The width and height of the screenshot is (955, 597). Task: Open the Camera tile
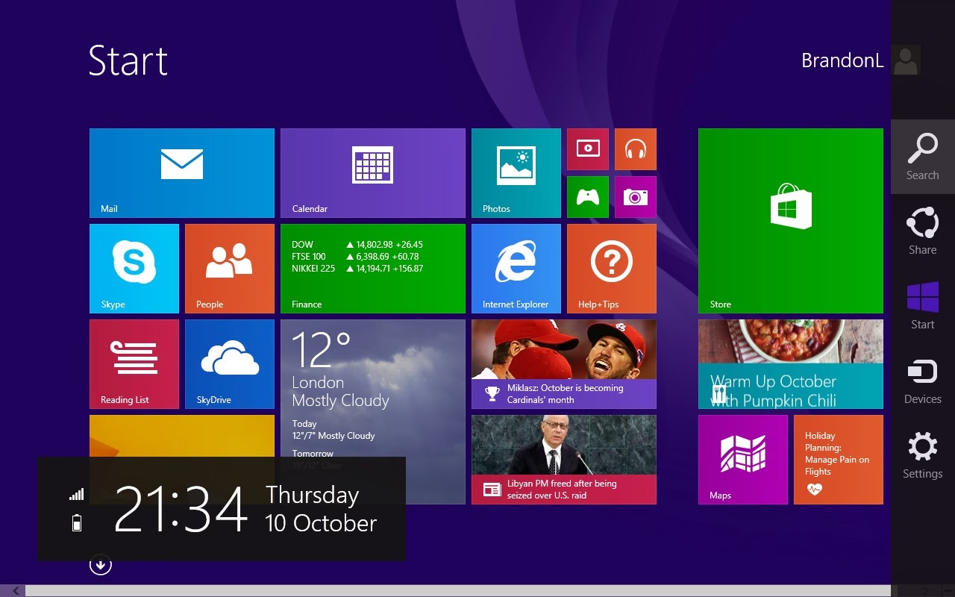tap(636, 197)
